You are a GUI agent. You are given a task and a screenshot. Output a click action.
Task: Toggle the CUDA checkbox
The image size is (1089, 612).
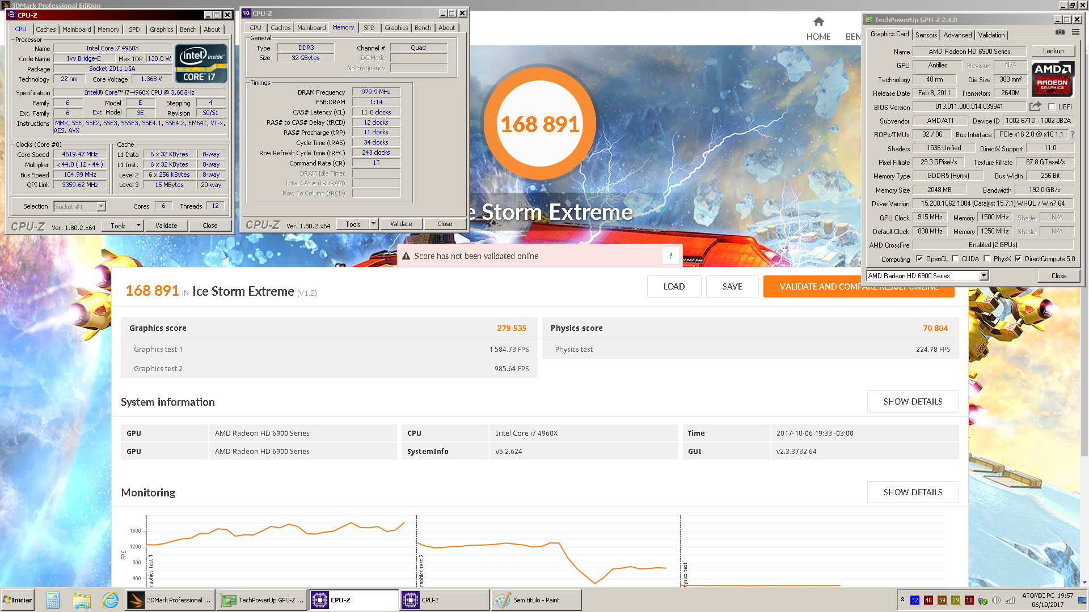point(955,258)
